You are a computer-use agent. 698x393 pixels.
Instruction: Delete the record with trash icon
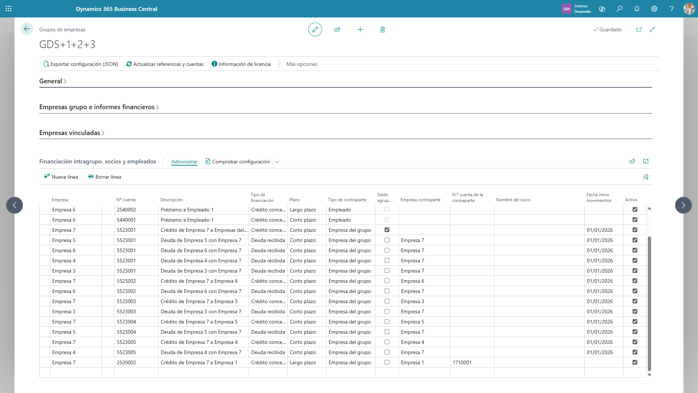[382, 29]
